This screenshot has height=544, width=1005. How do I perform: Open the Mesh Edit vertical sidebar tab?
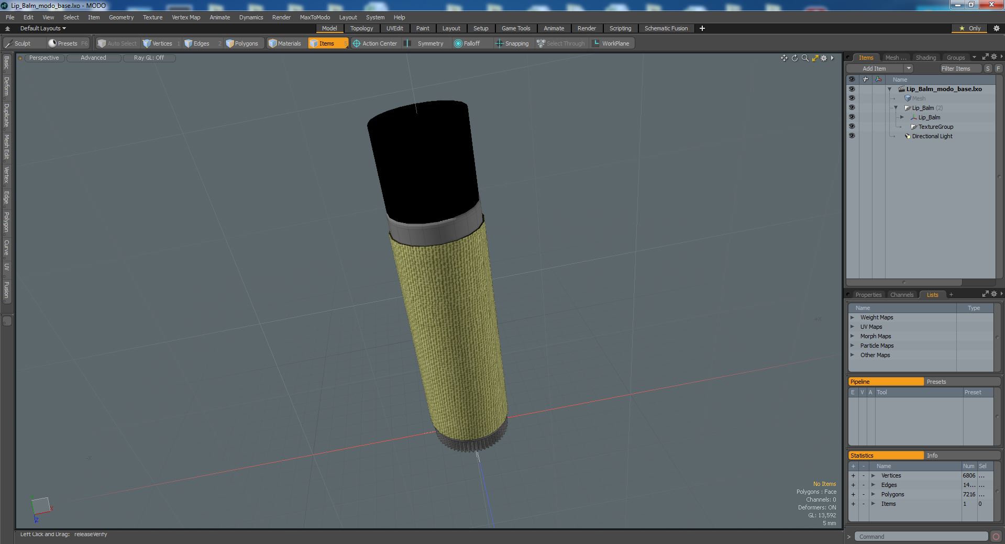[x=7, y=147]
